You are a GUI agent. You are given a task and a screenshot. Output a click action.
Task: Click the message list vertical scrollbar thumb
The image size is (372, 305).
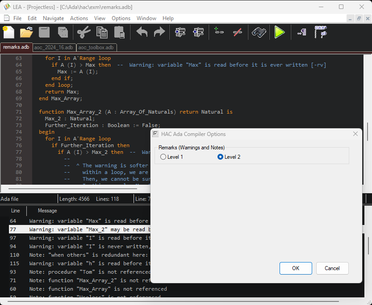coord(368,246)
